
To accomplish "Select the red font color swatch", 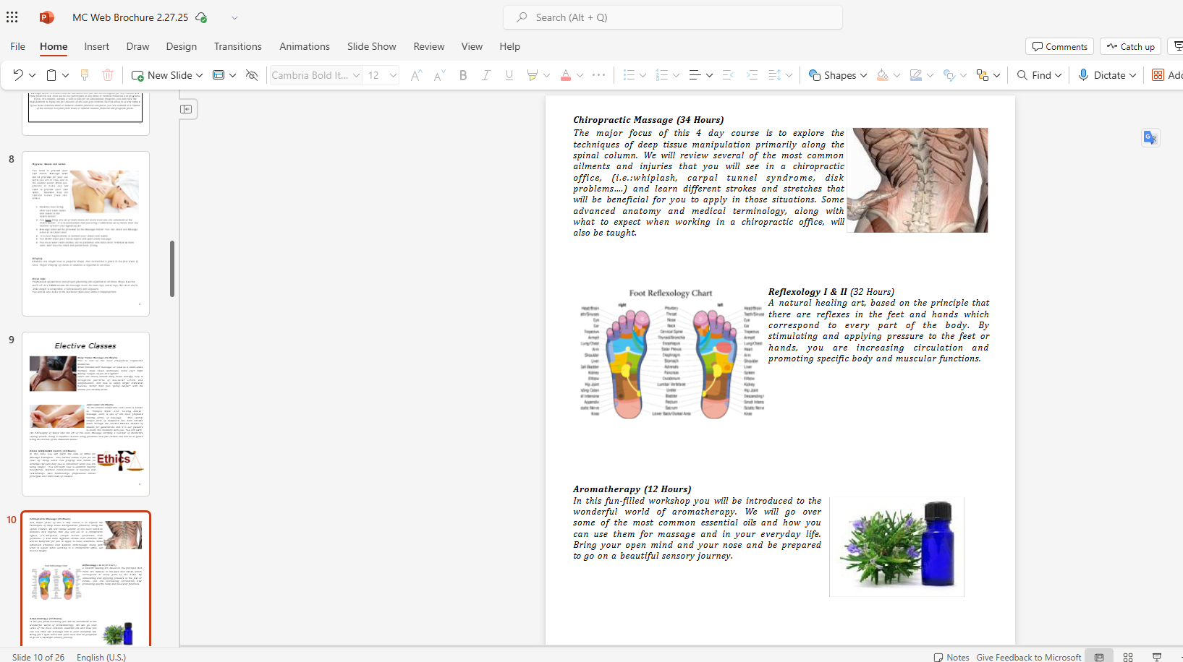I will [564, 74].
